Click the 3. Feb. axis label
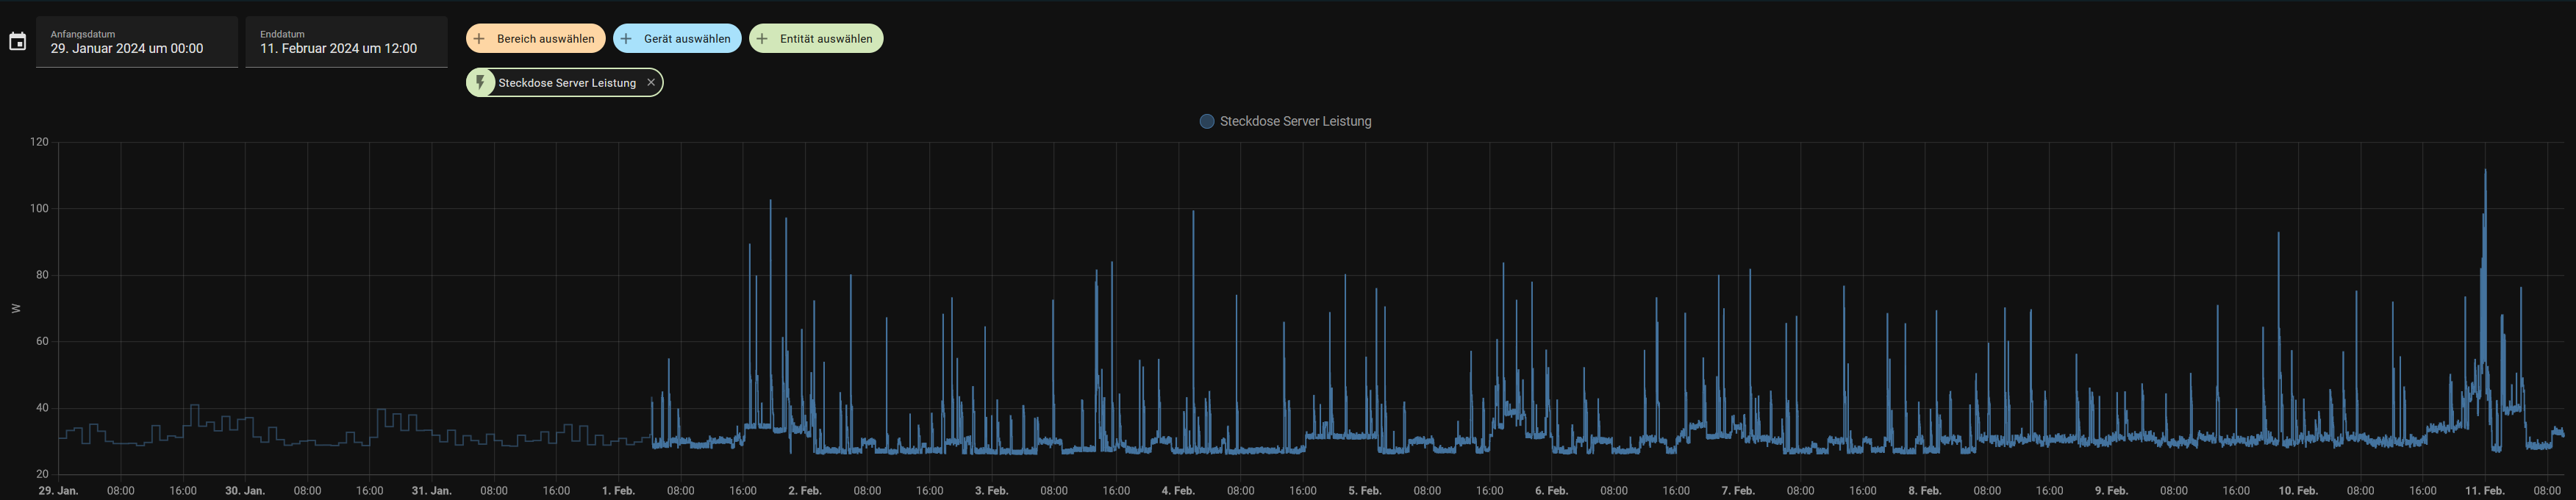The height and width of the screenshot is (500, 2576). coord(991,491)
